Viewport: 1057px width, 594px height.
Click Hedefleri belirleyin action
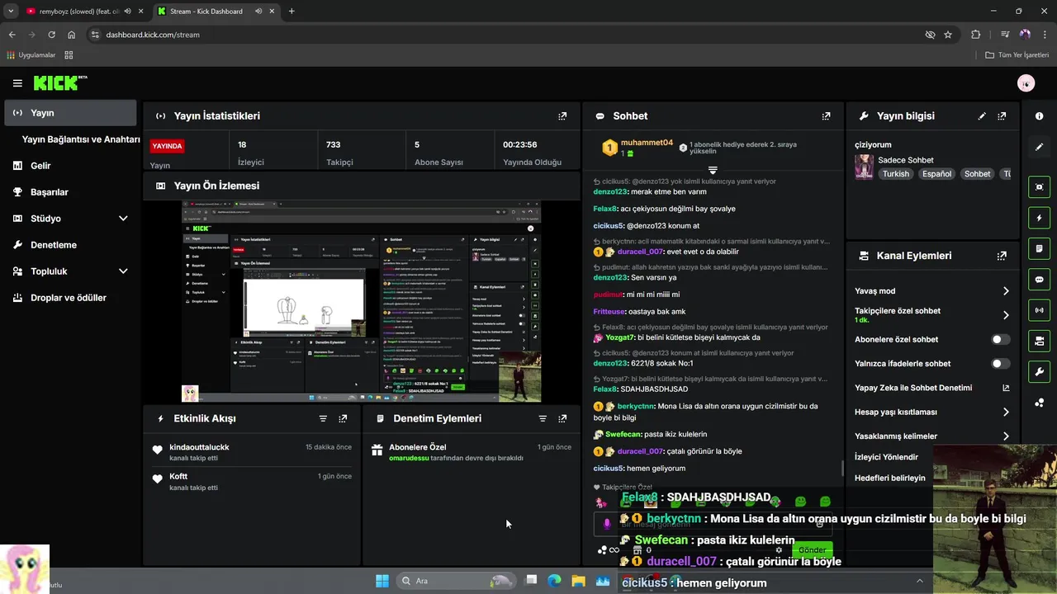tap(890, 478)
